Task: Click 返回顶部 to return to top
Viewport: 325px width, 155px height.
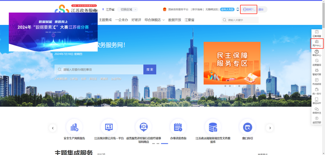Action: click(317, 119)
